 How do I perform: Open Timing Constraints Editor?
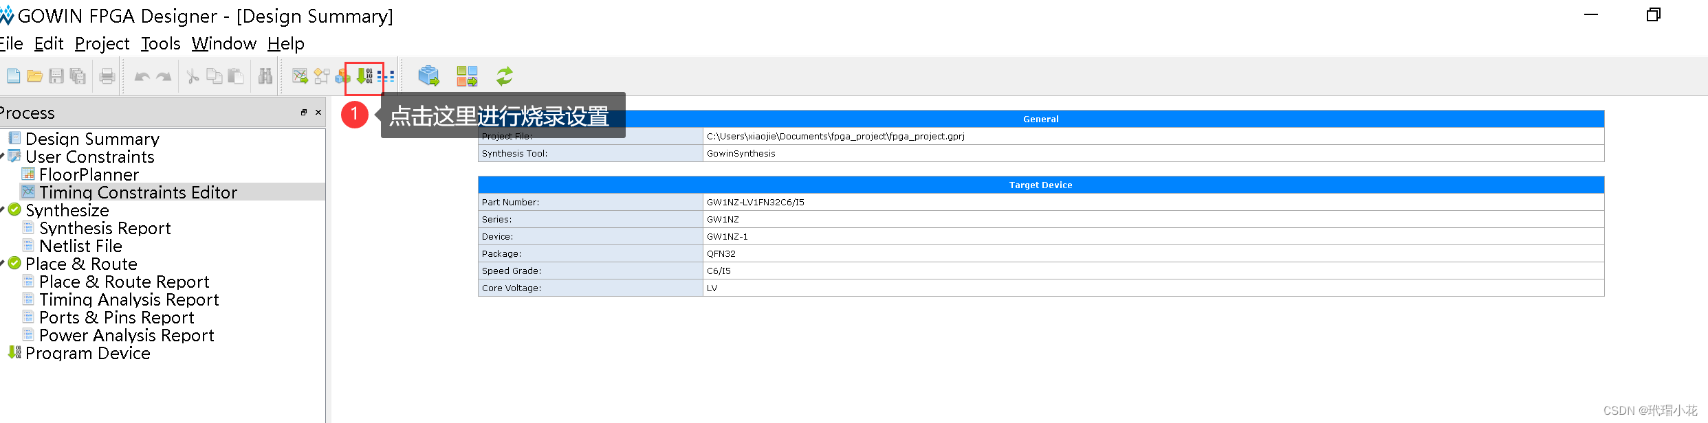[x=138, y=192]
